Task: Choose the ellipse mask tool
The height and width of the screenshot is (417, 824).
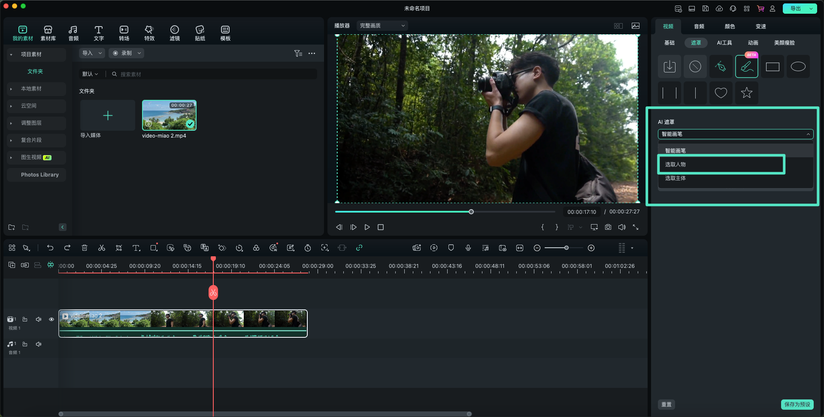Action: point(798,67)
